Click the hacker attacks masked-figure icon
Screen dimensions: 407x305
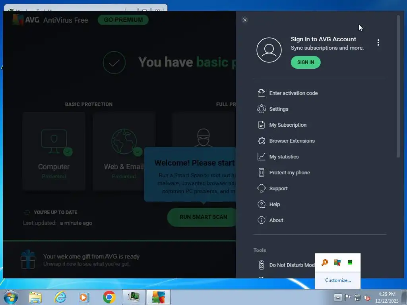click(203, 137)
